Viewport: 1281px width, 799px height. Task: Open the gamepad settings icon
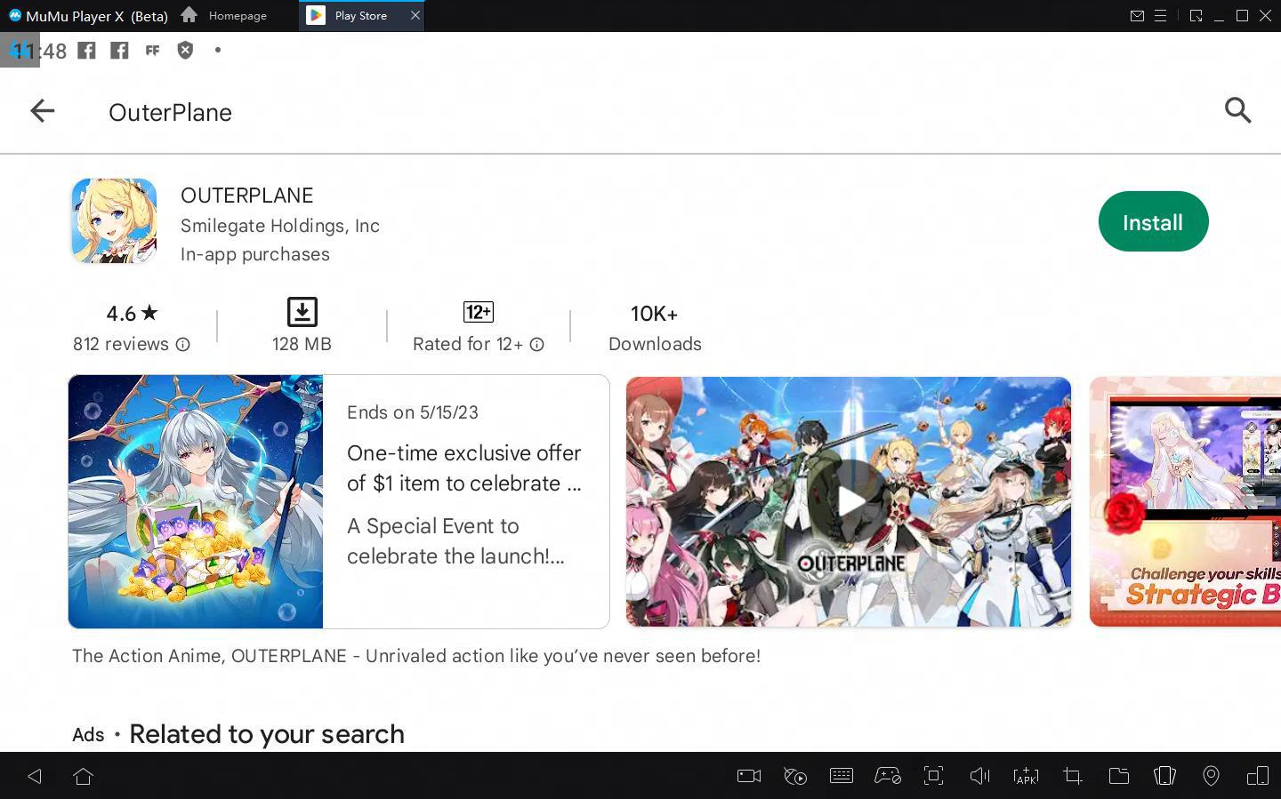[887, 776]
